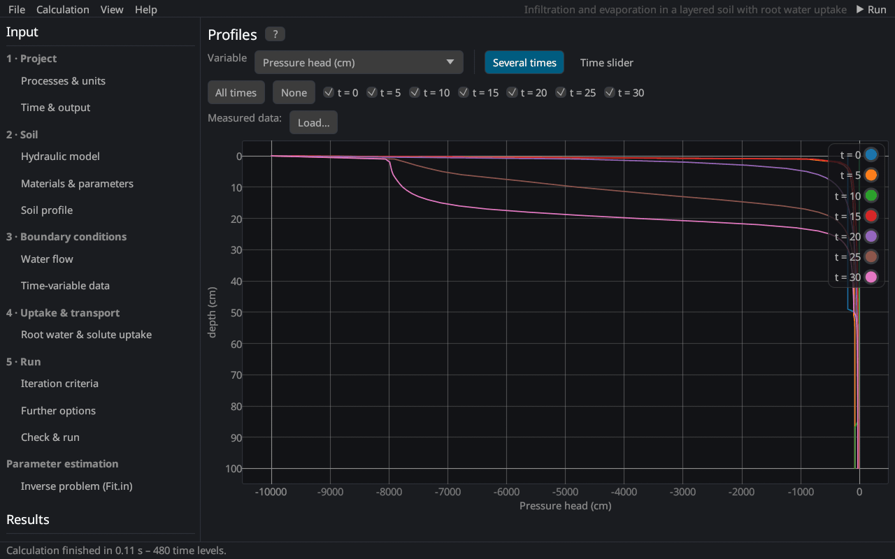Click the pink t = 30 legend marker
The image size is (895, 559).
tap(871, 277)
